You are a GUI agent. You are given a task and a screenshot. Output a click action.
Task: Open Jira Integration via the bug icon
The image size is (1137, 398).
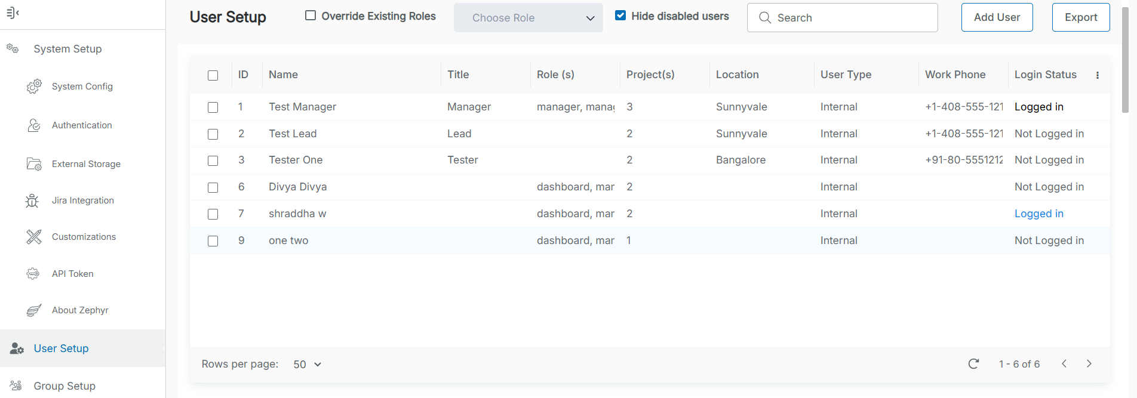[x=32, y=200]
